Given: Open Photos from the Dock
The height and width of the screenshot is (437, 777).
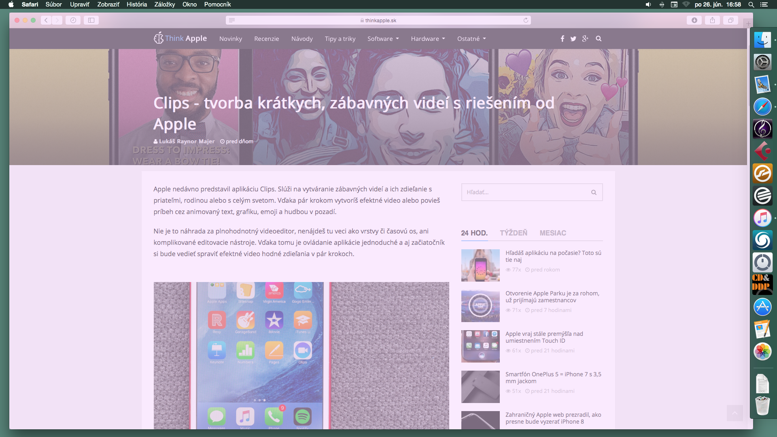Looking at the screenshot, I should click(x=763, y=352).
